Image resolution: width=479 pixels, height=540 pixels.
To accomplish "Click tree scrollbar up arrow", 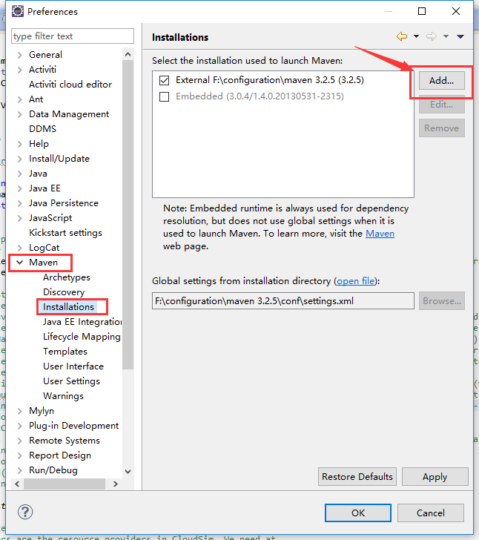I will point(128,54).
